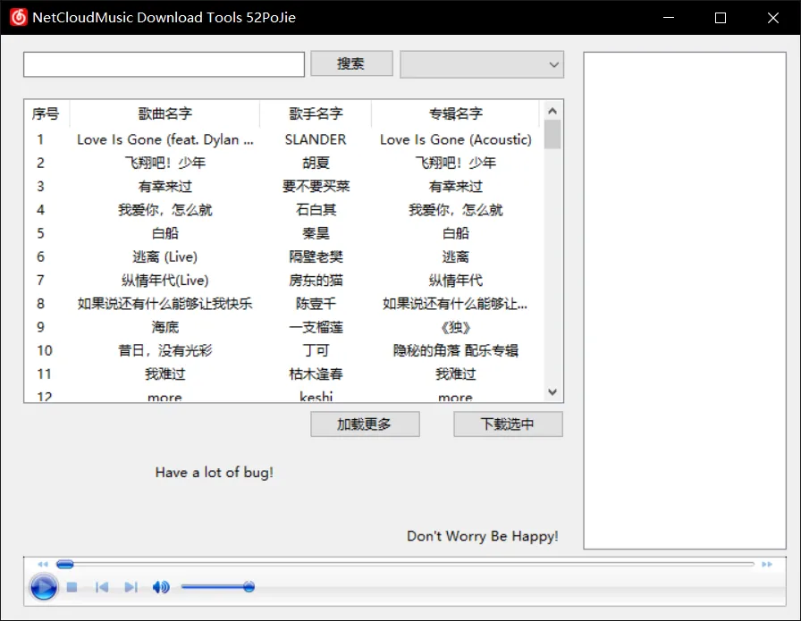Select song Love Is Gone (feat. Dylan ...
This screenshot has height=621, width=801.
coord(165,139)
